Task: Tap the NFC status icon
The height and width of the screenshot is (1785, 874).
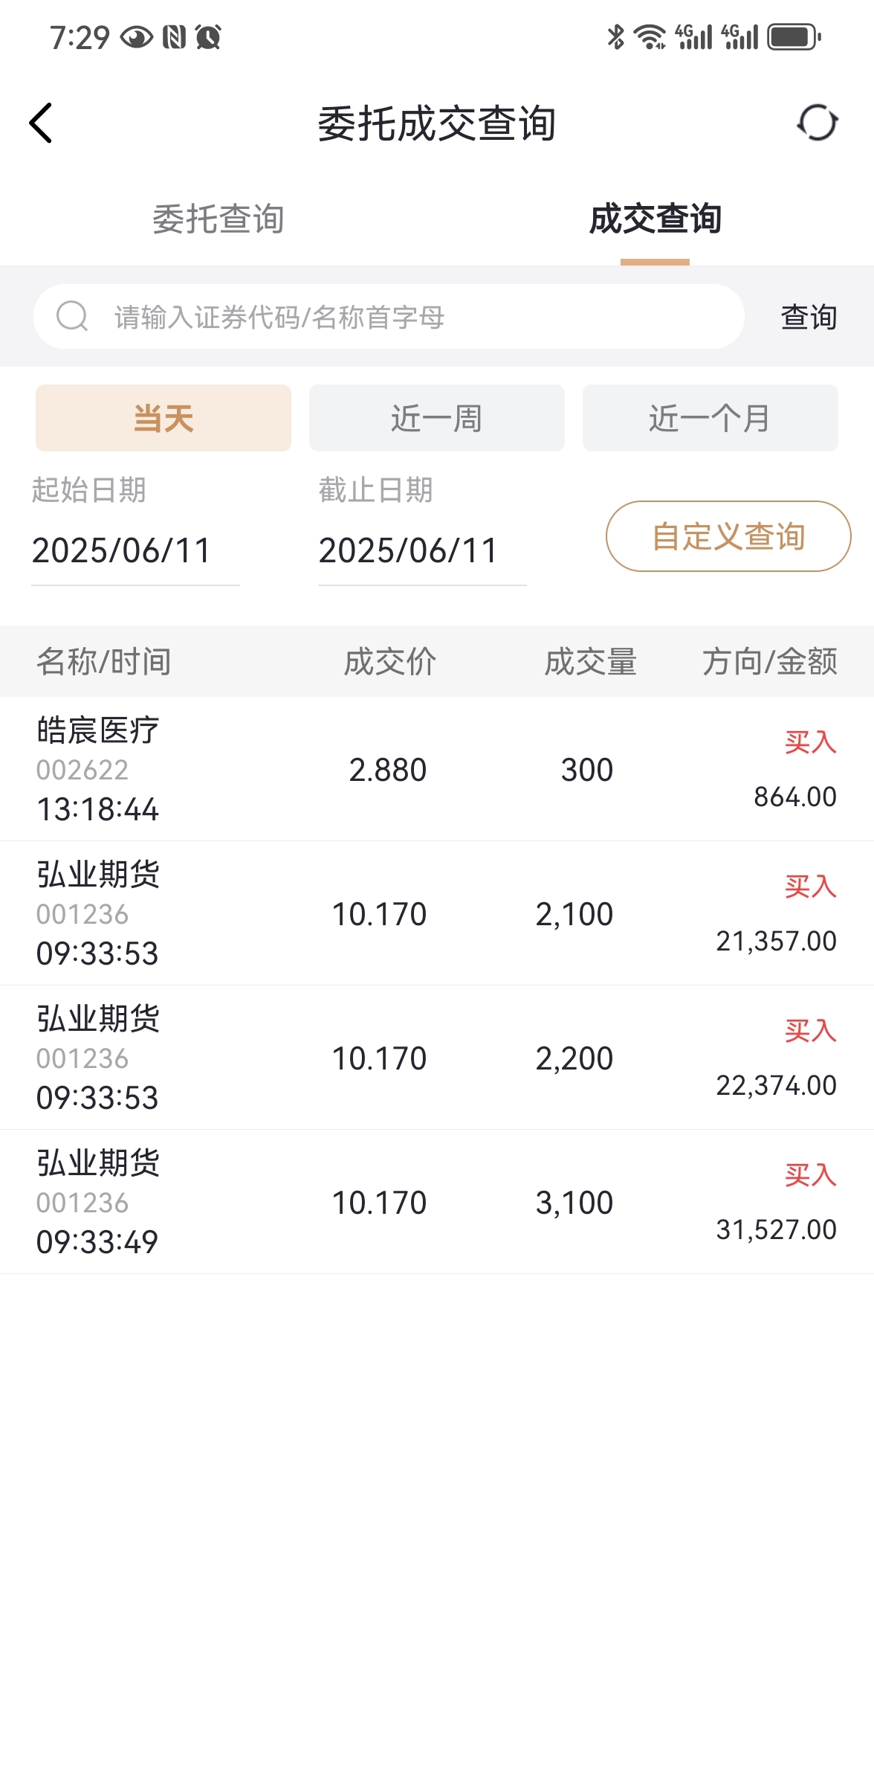Action: (x=175, y=36)
